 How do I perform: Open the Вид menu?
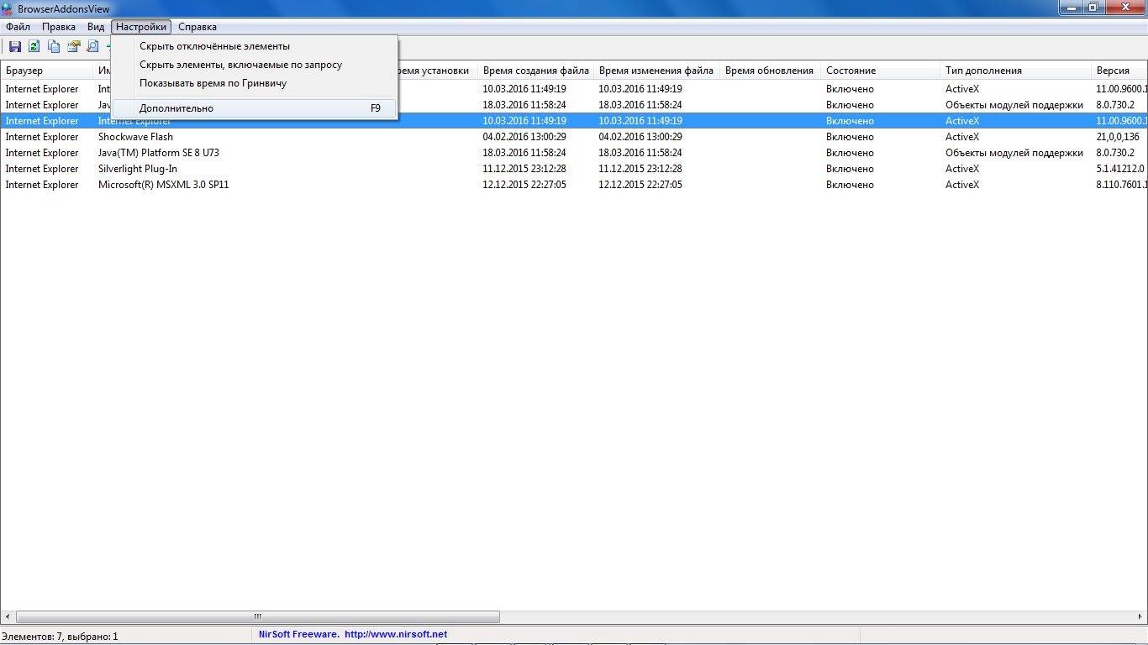(96, 27)
